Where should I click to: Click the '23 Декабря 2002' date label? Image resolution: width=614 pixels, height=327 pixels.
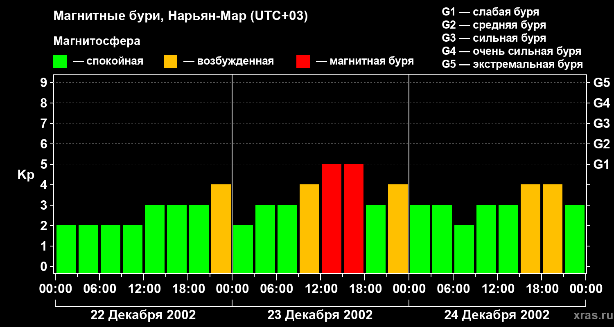[x=320, y=315]
